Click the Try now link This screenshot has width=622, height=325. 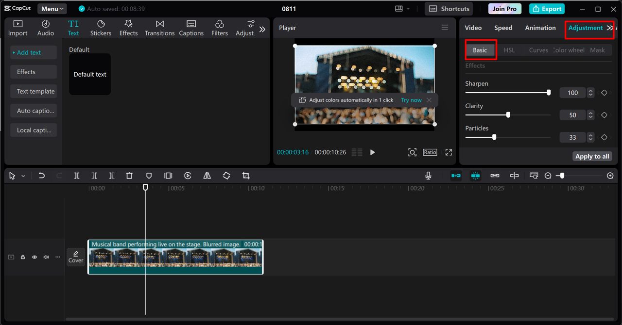(411, 100)
